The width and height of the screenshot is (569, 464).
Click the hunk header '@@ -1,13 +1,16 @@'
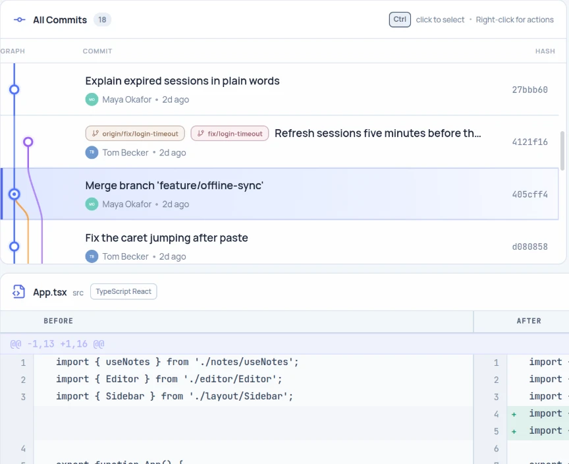(x=57, y=344)
